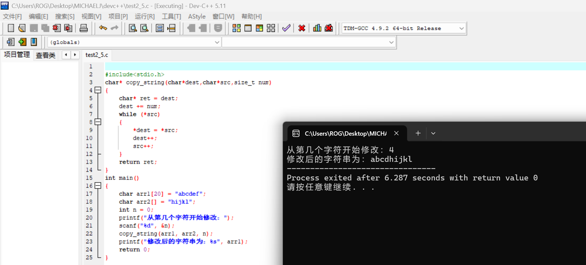Select the test2_5.c editor tab

coord(97,55)
